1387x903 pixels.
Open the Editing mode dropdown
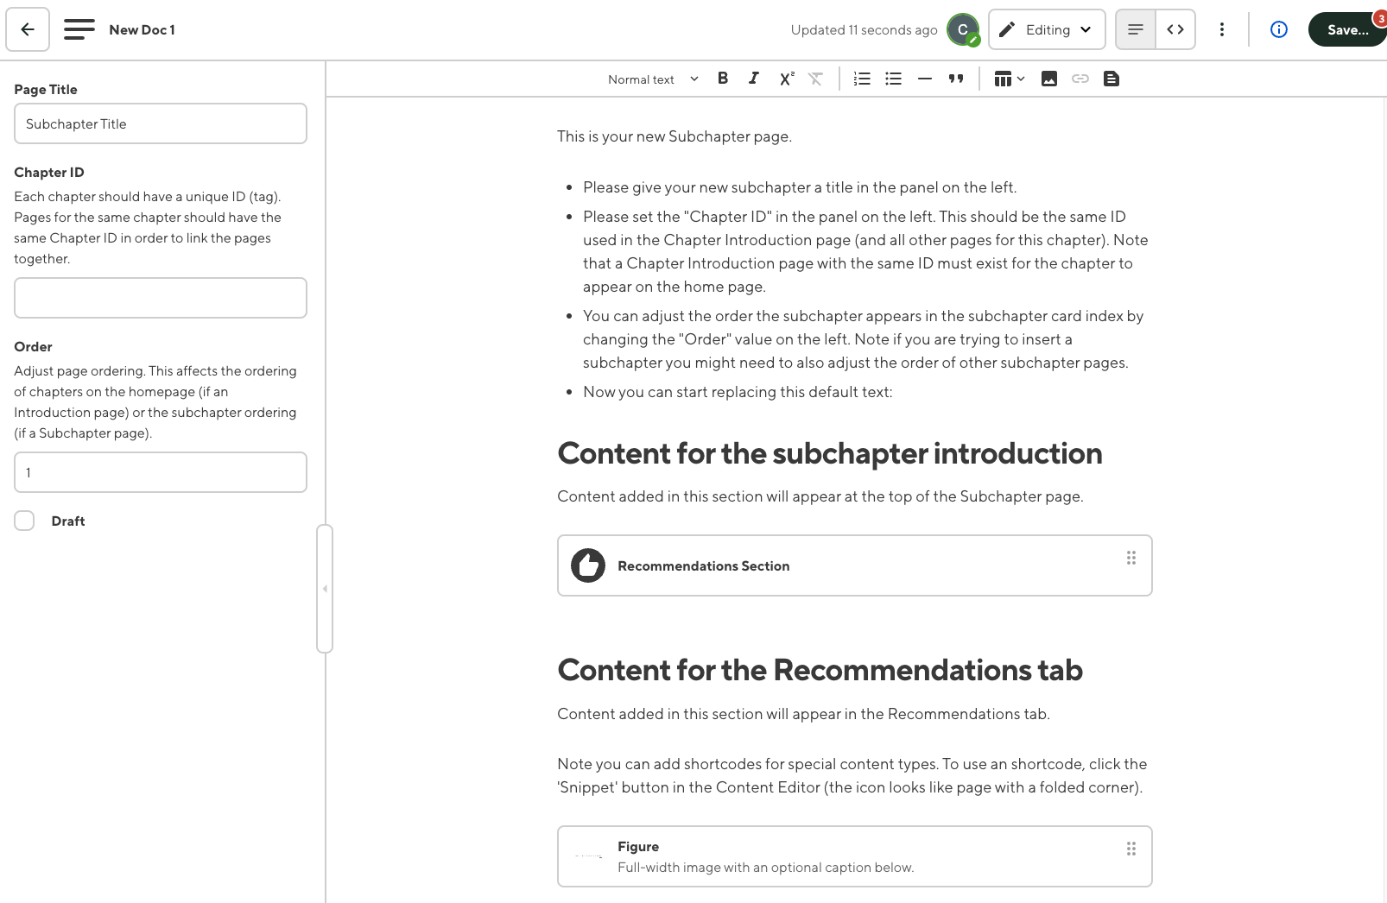[x=1046, y=29]
